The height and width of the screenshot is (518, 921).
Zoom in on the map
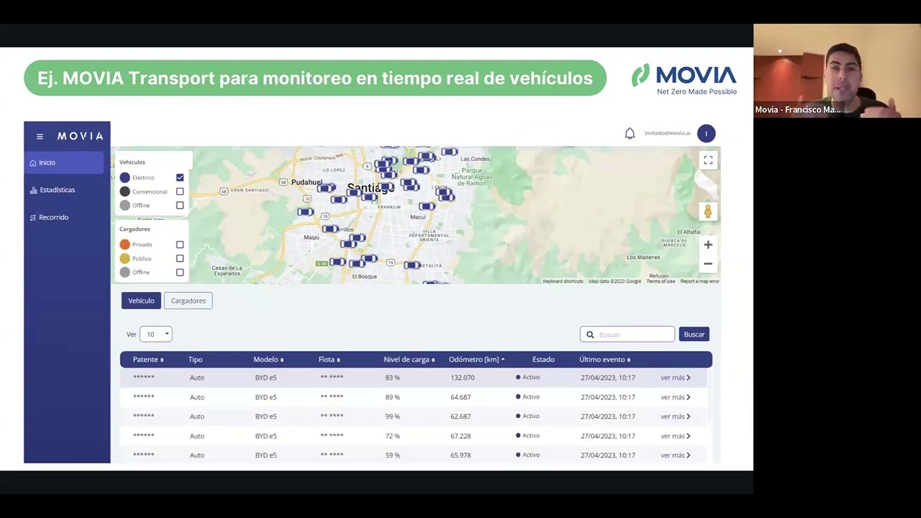click(708, 245)
